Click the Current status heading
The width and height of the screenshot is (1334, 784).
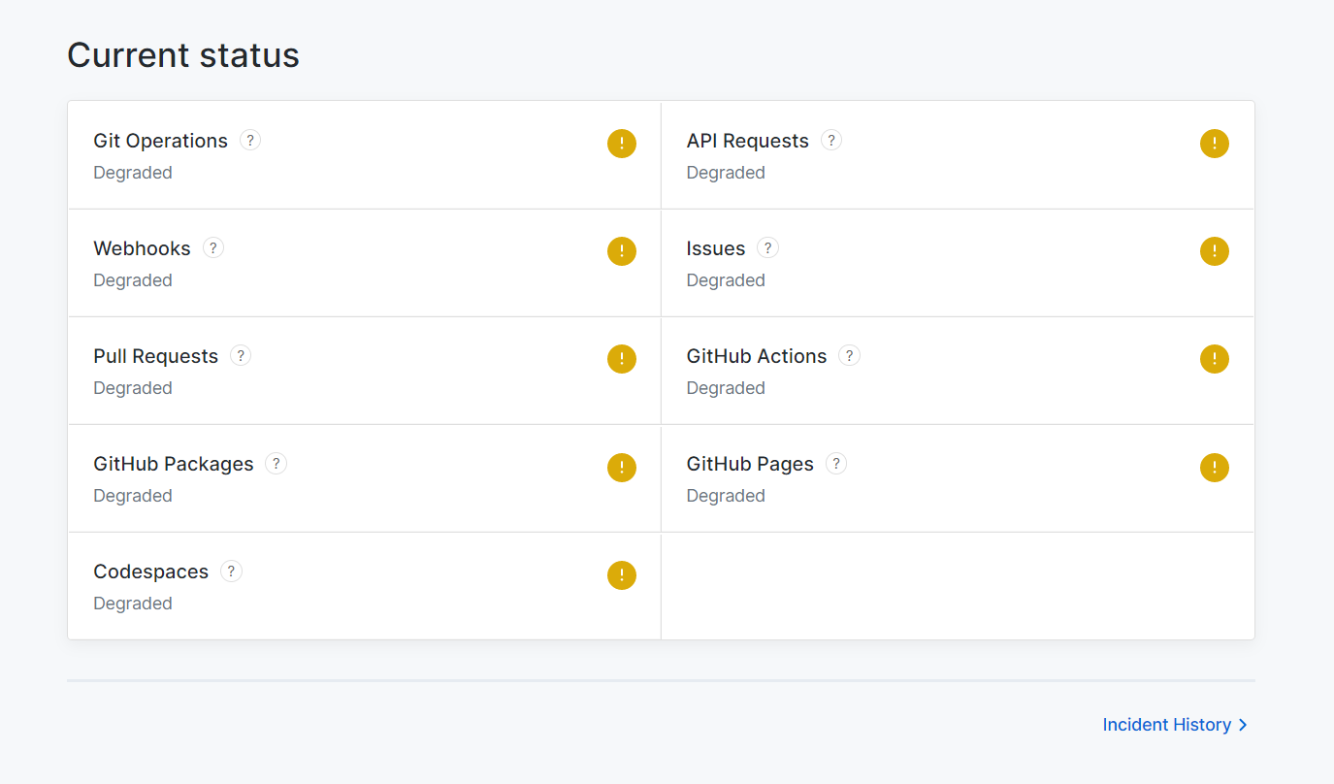tap(183, 54)
